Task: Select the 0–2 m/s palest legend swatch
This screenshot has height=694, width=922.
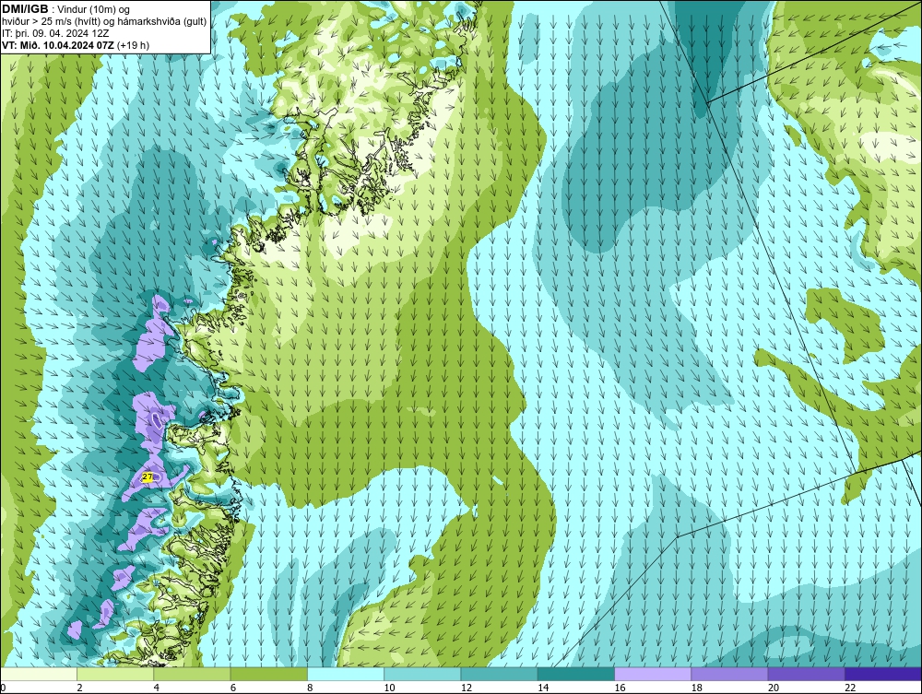Action: pyautogui.click(x=39, y=674)
